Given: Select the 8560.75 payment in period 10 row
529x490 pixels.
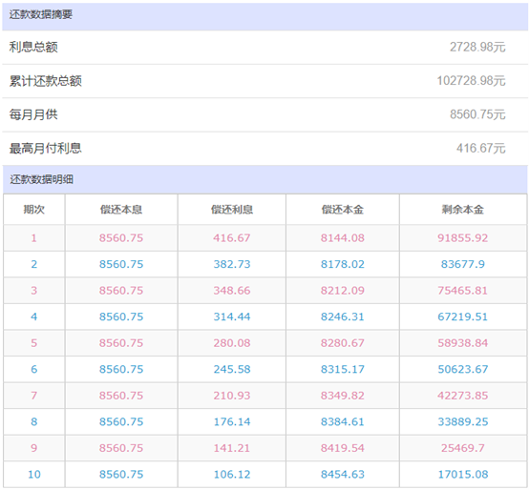Looking at the screenshot, I should 121,475.
